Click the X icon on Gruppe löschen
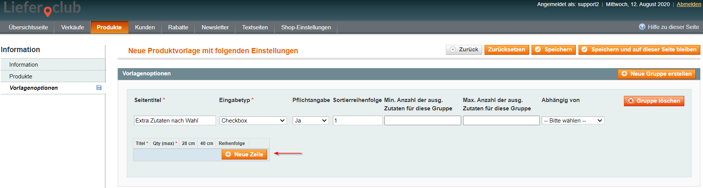 631,101
